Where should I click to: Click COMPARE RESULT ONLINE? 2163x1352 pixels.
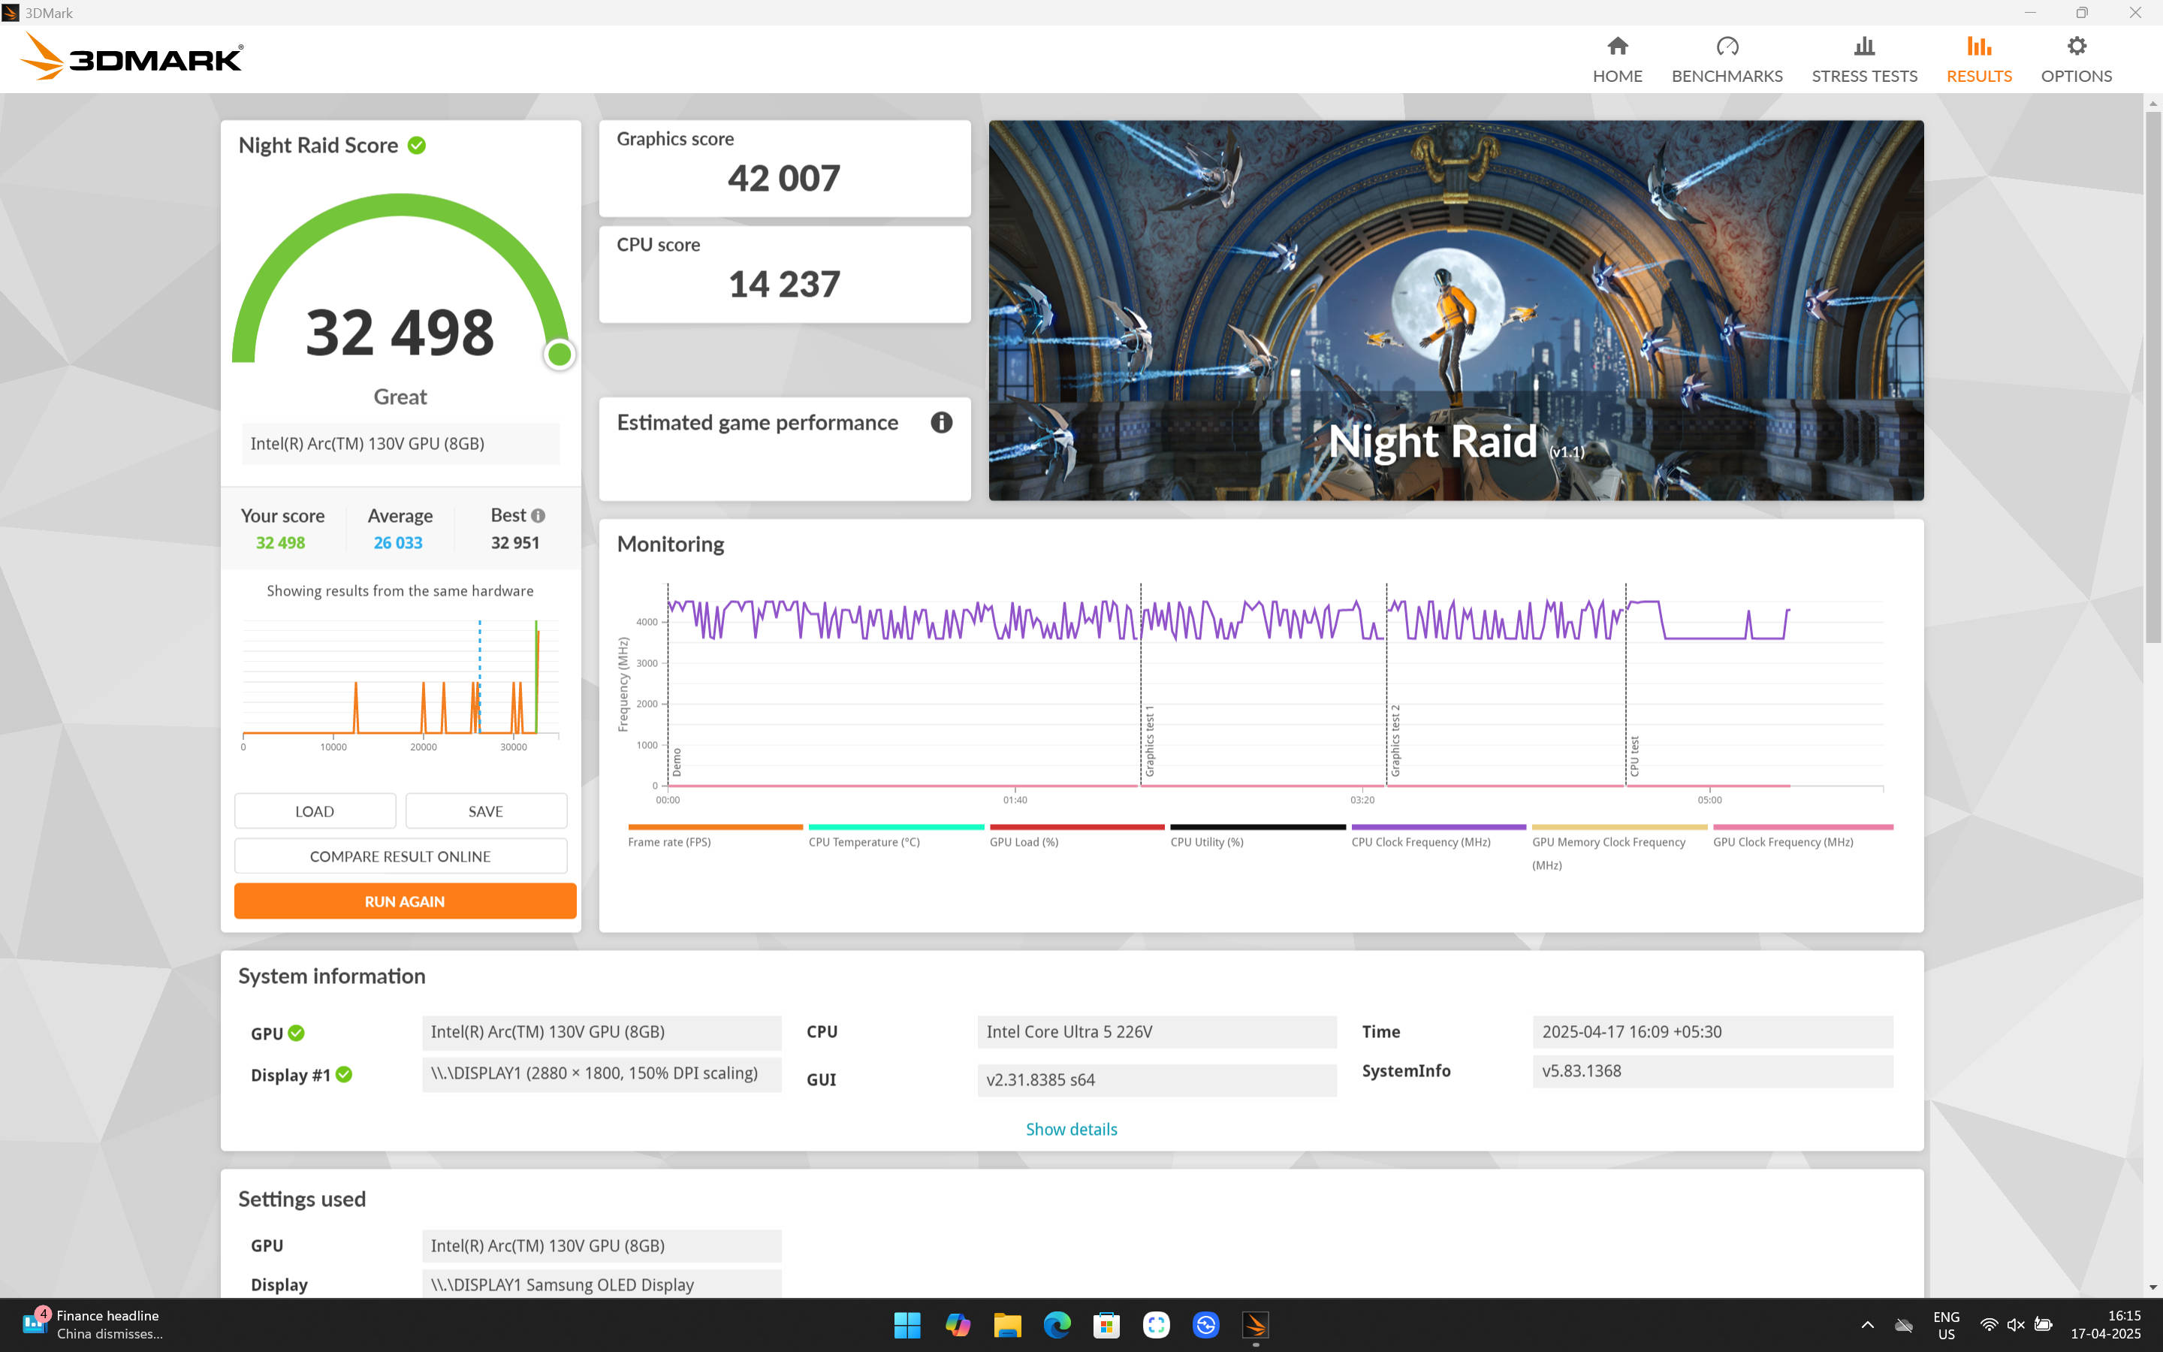point(400,856)
